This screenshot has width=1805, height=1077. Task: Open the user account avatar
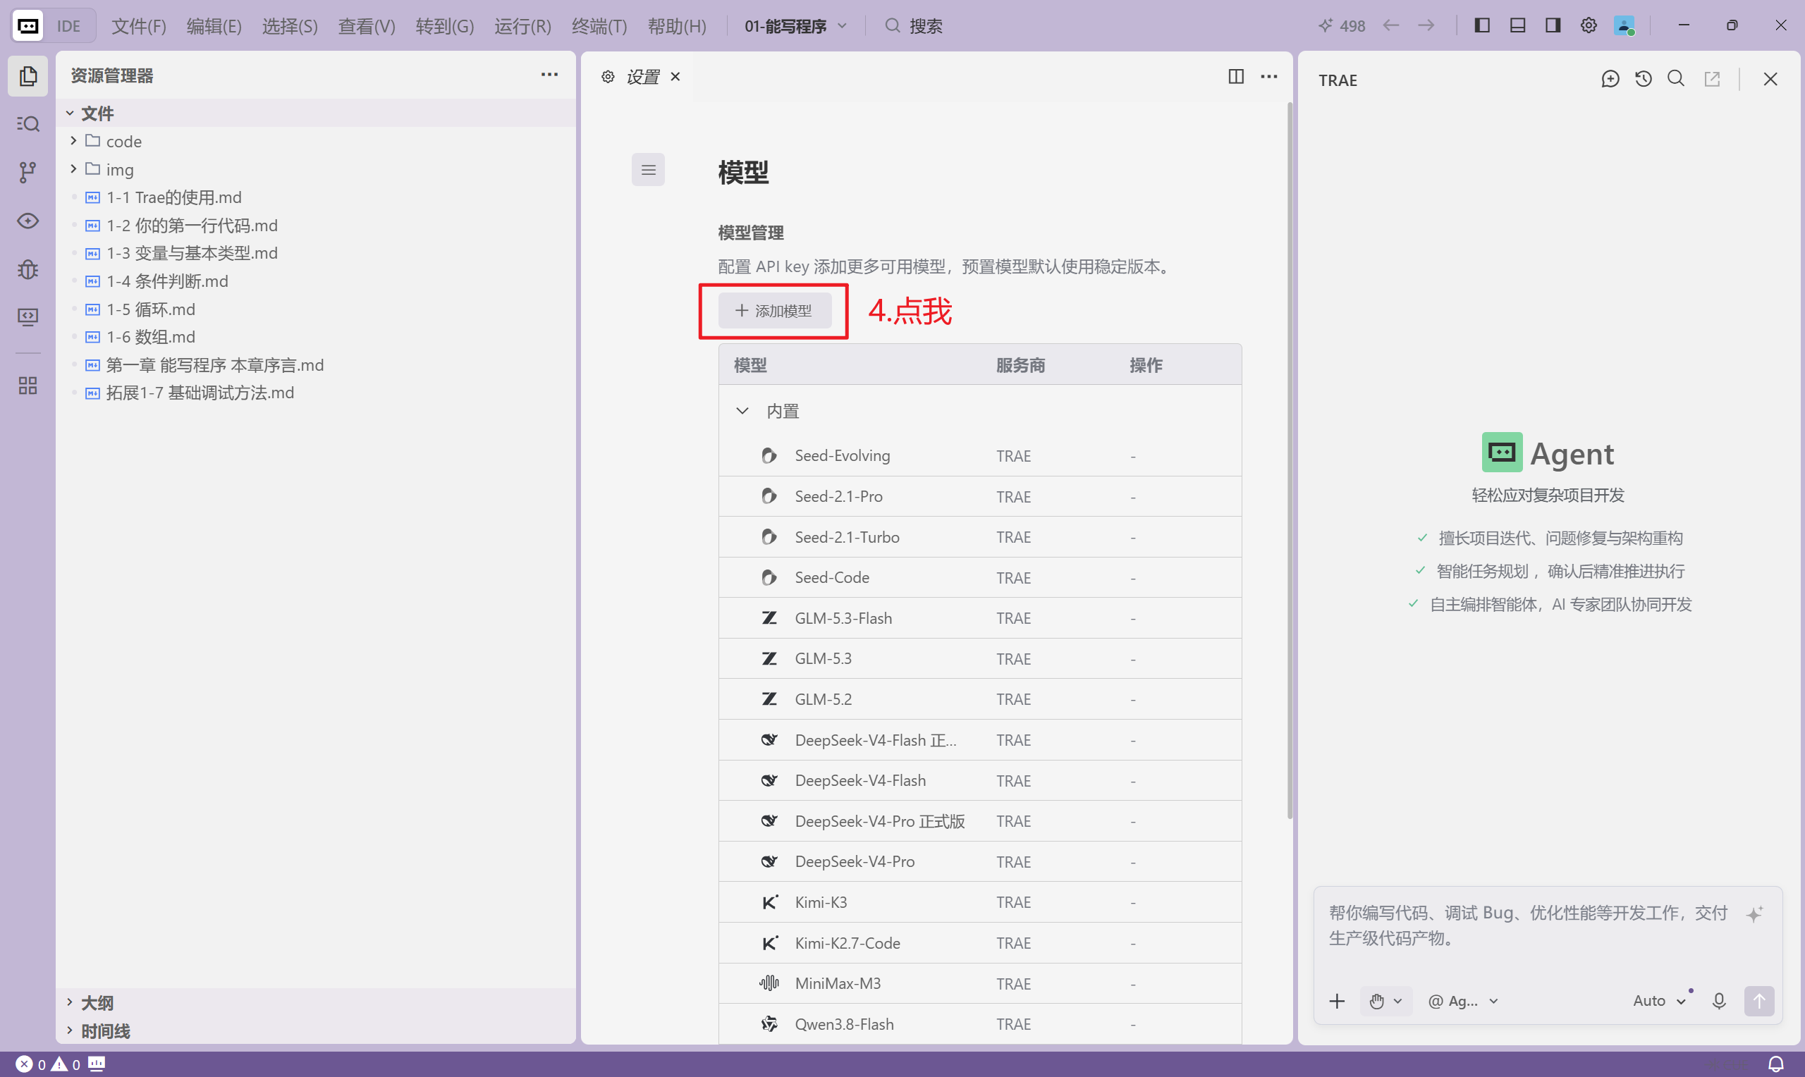(x=1624, y=25)
